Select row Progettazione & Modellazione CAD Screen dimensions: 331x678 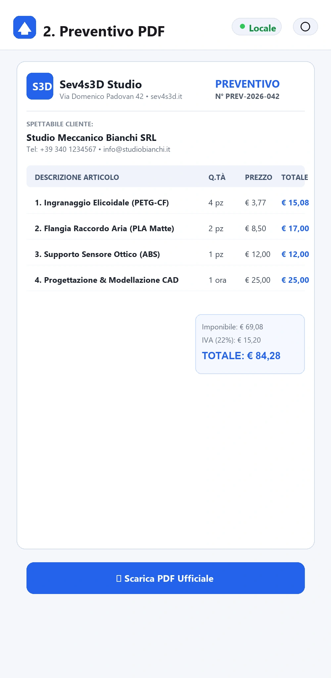click(165, 280)
